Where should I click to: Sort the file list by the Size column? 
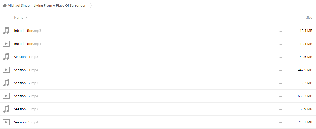coord(309,18)
